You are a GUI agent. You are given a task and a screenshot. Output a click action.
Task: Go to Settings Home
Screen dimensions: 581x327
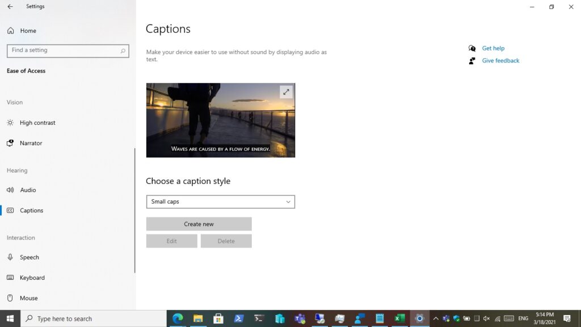tap(27, 31)
